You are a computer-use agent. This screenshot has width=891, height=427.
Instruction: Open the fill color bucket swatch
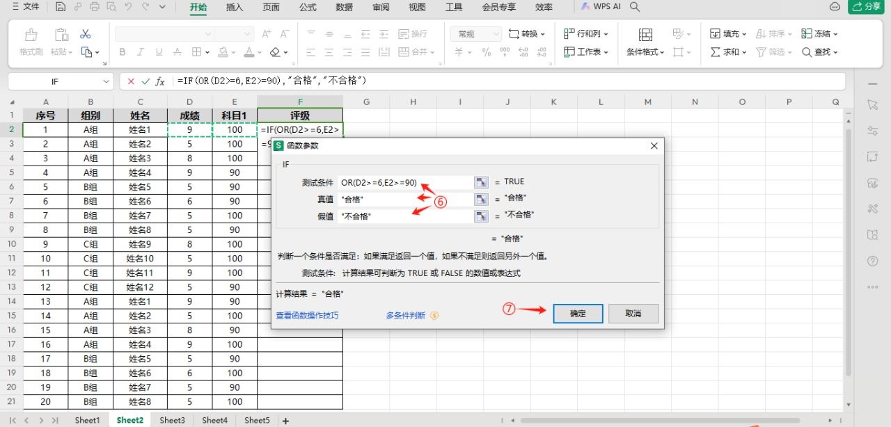[x=223, y=51]
